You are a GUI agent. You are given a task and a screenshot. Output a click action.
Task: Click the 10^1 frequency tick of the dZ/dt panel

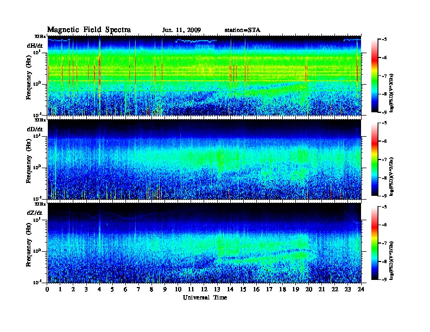[x=37, y=220]
